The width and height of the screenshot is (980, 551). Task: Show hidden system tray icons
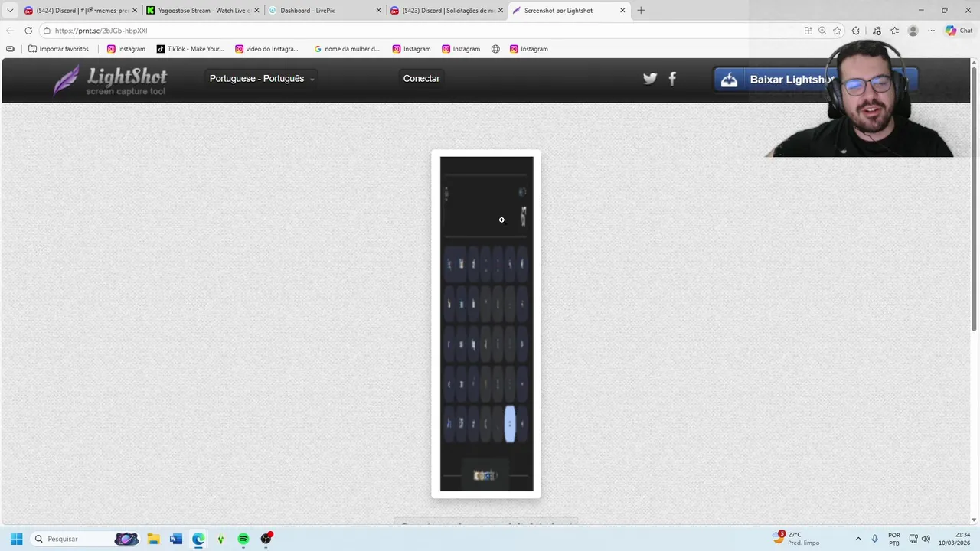coord(857,539)
